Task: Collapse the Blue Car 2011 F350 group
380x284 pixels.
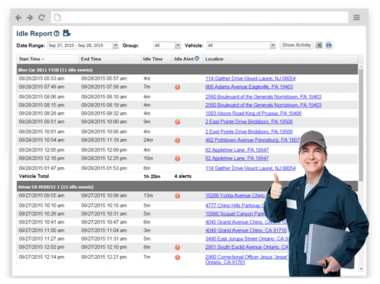Action: click(187, 70)
